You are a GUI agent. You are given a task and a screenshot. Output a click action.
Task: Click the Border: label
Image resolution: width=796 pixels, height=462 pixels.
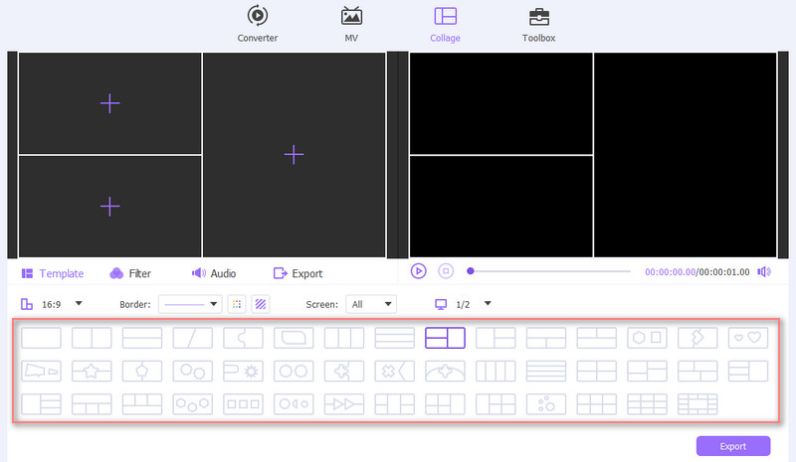pos(135,304)
